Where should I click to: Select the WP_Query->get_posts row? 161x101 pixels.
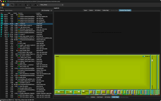(x=26, y=52)
